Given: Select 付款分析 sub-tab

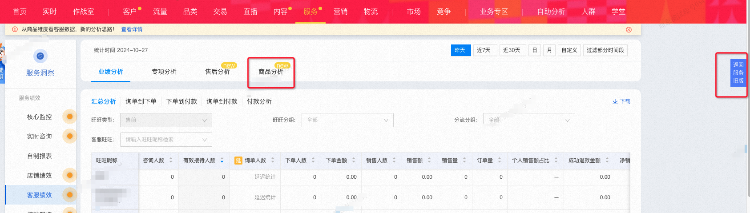Looking at the screenshot, I should point(259,101).
